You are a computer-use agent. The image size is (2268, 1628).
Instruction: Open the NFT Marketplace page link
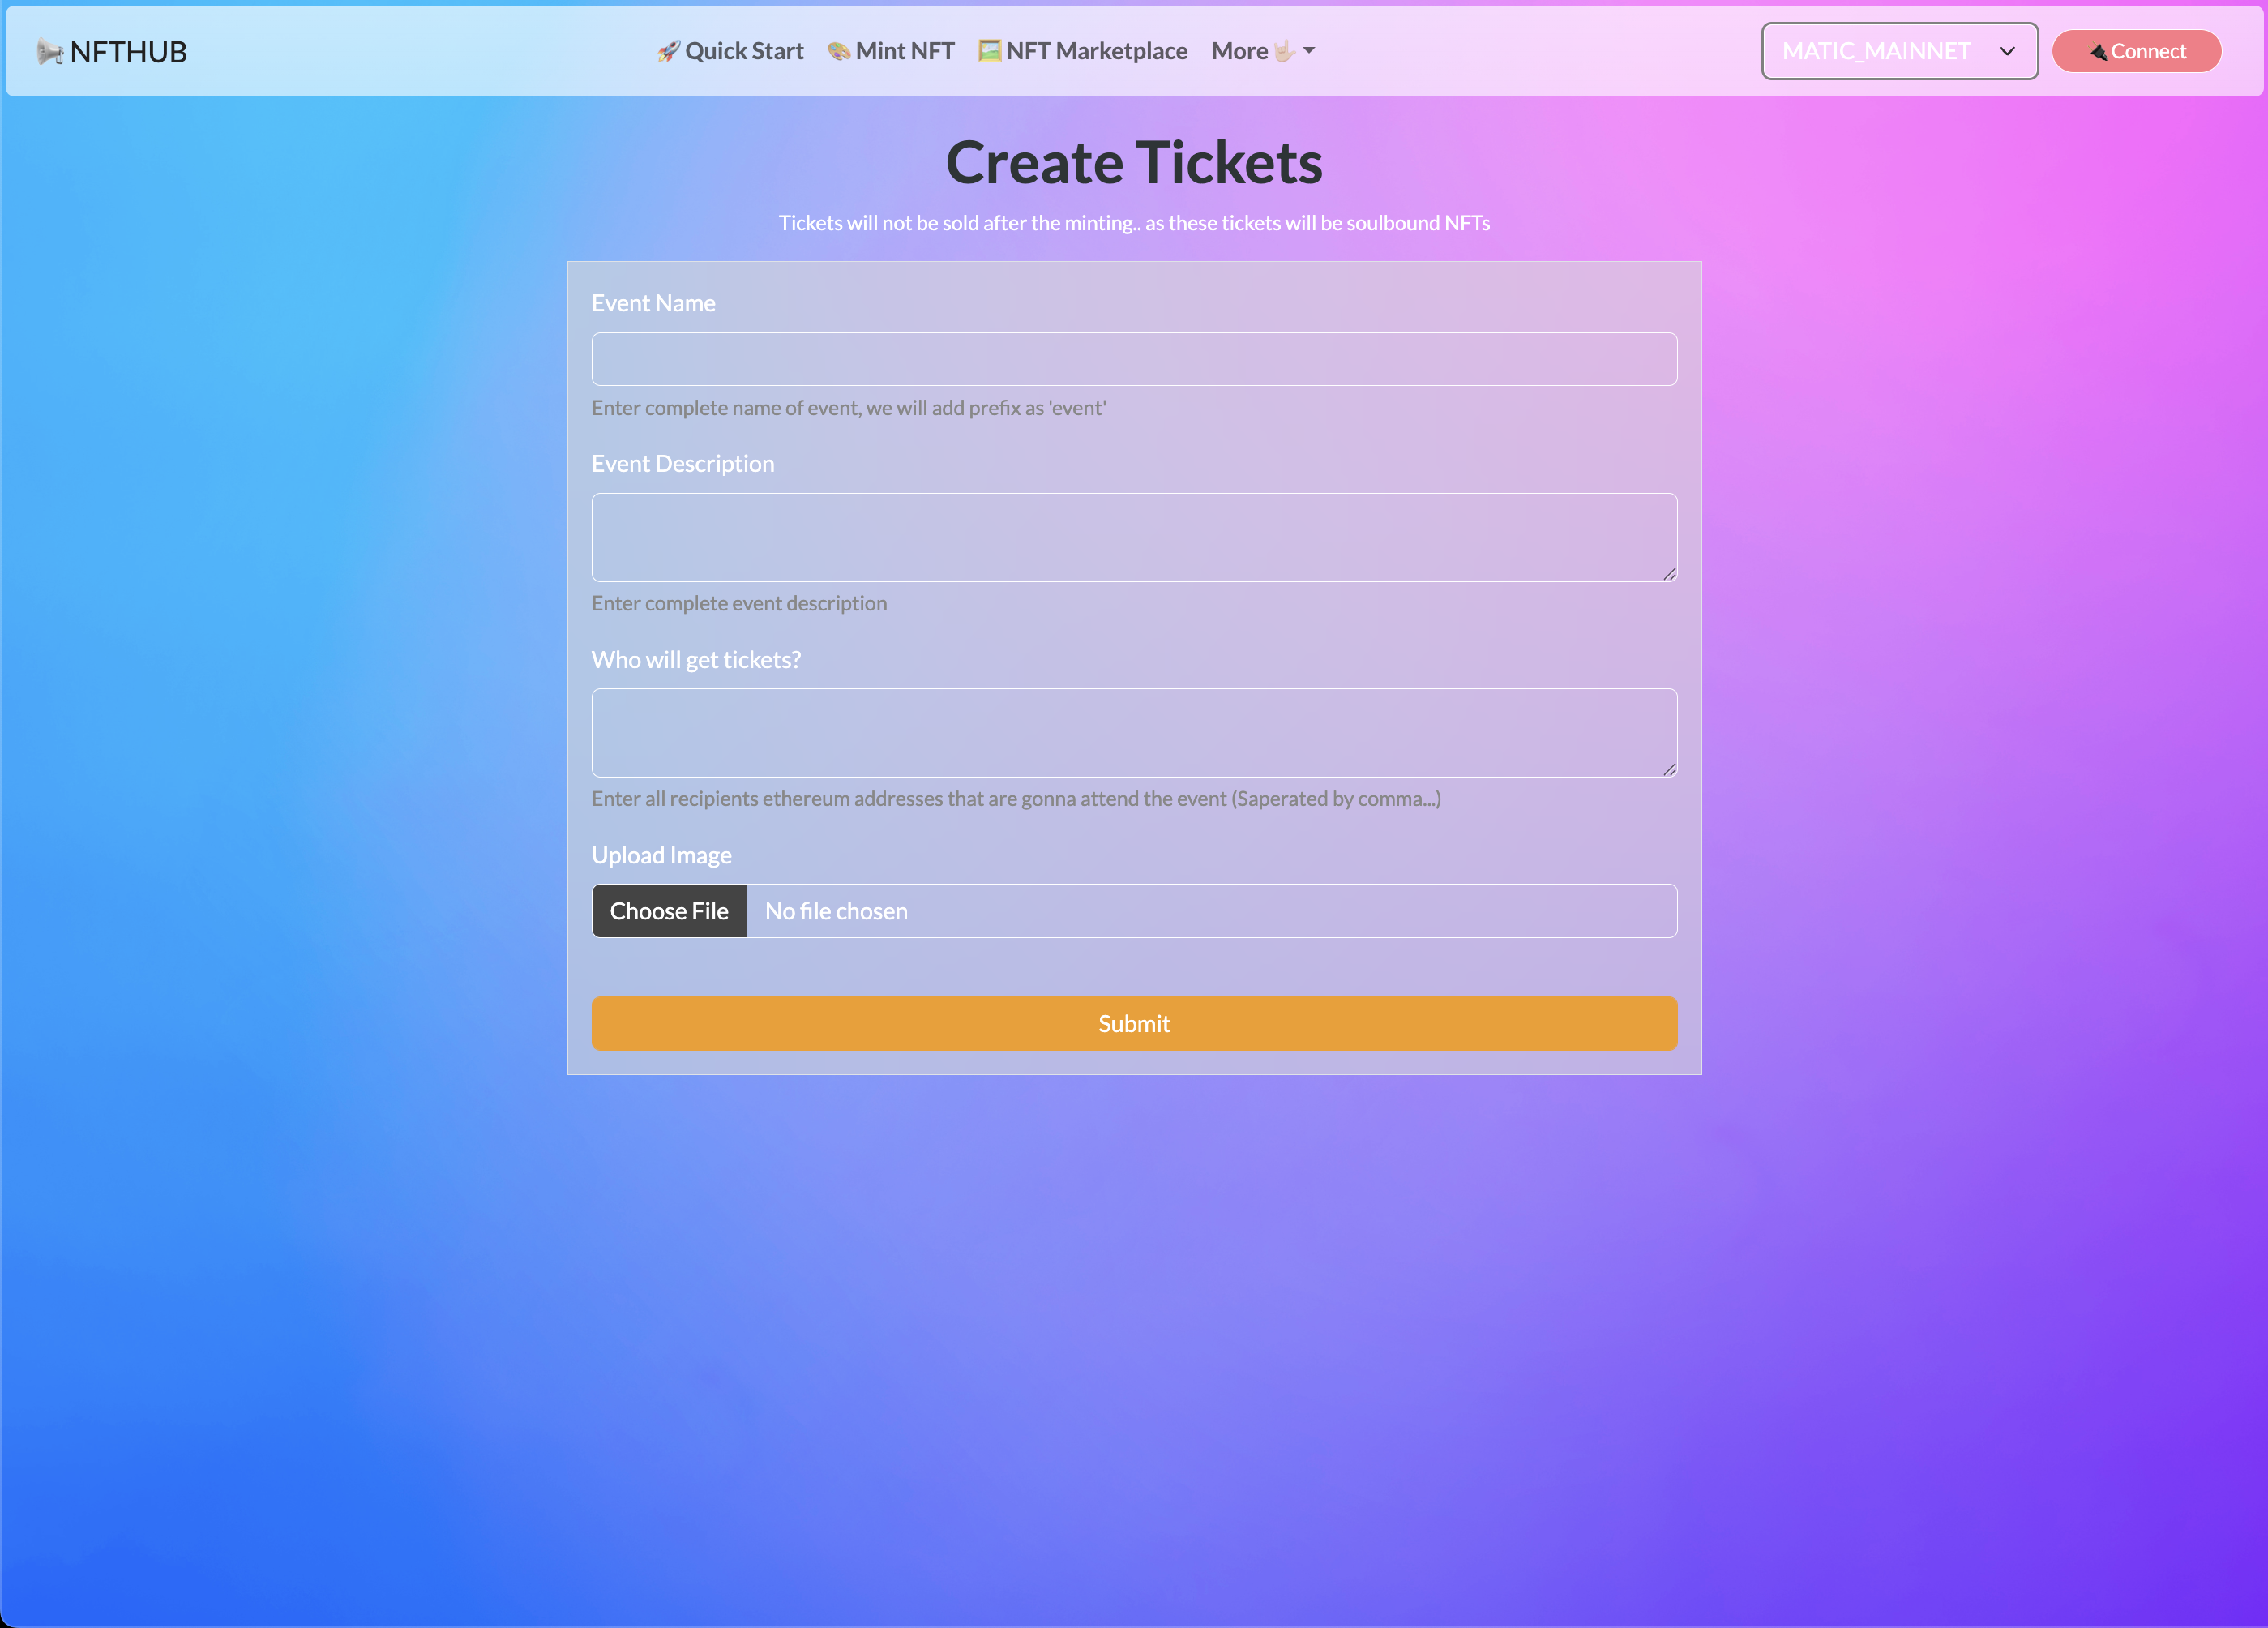1096,51
